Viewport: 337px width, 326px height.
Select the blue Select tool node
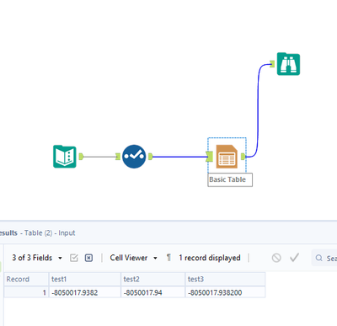[134, 157]
